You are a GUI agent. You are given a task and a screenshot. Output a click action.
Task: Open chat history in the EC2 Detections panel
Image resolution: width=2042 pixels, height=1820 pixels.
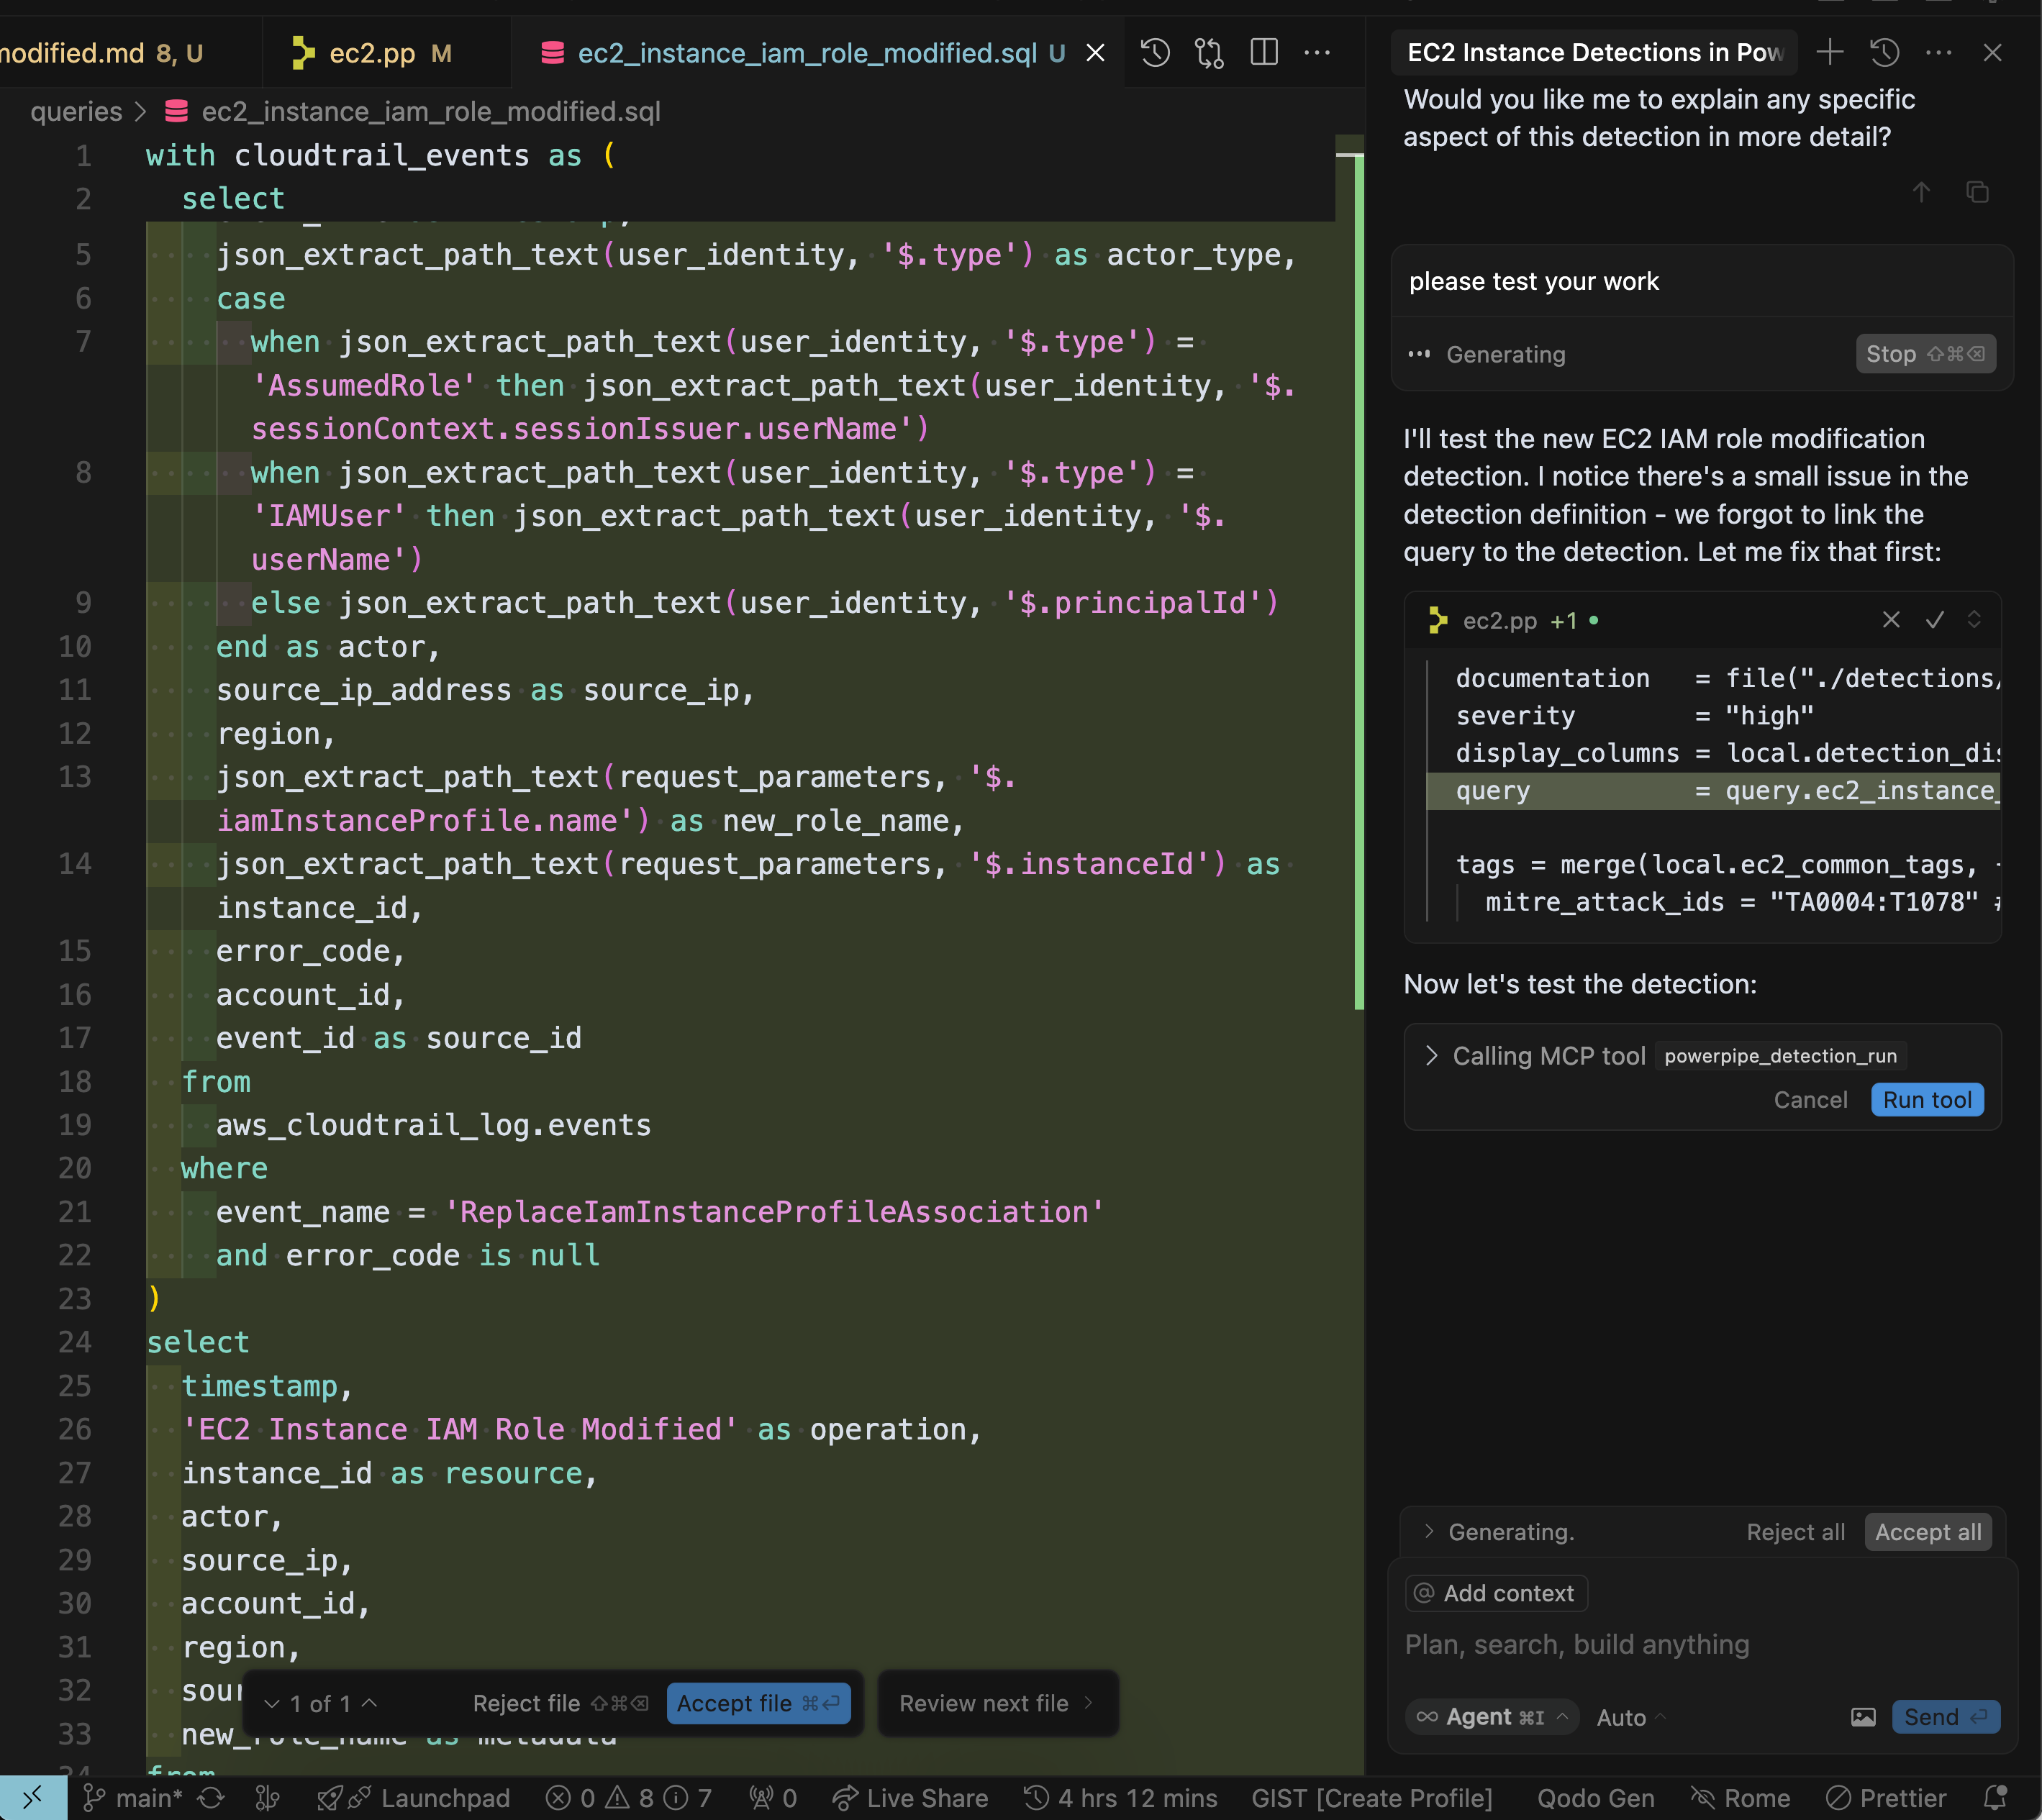(x=1885, y=52)
